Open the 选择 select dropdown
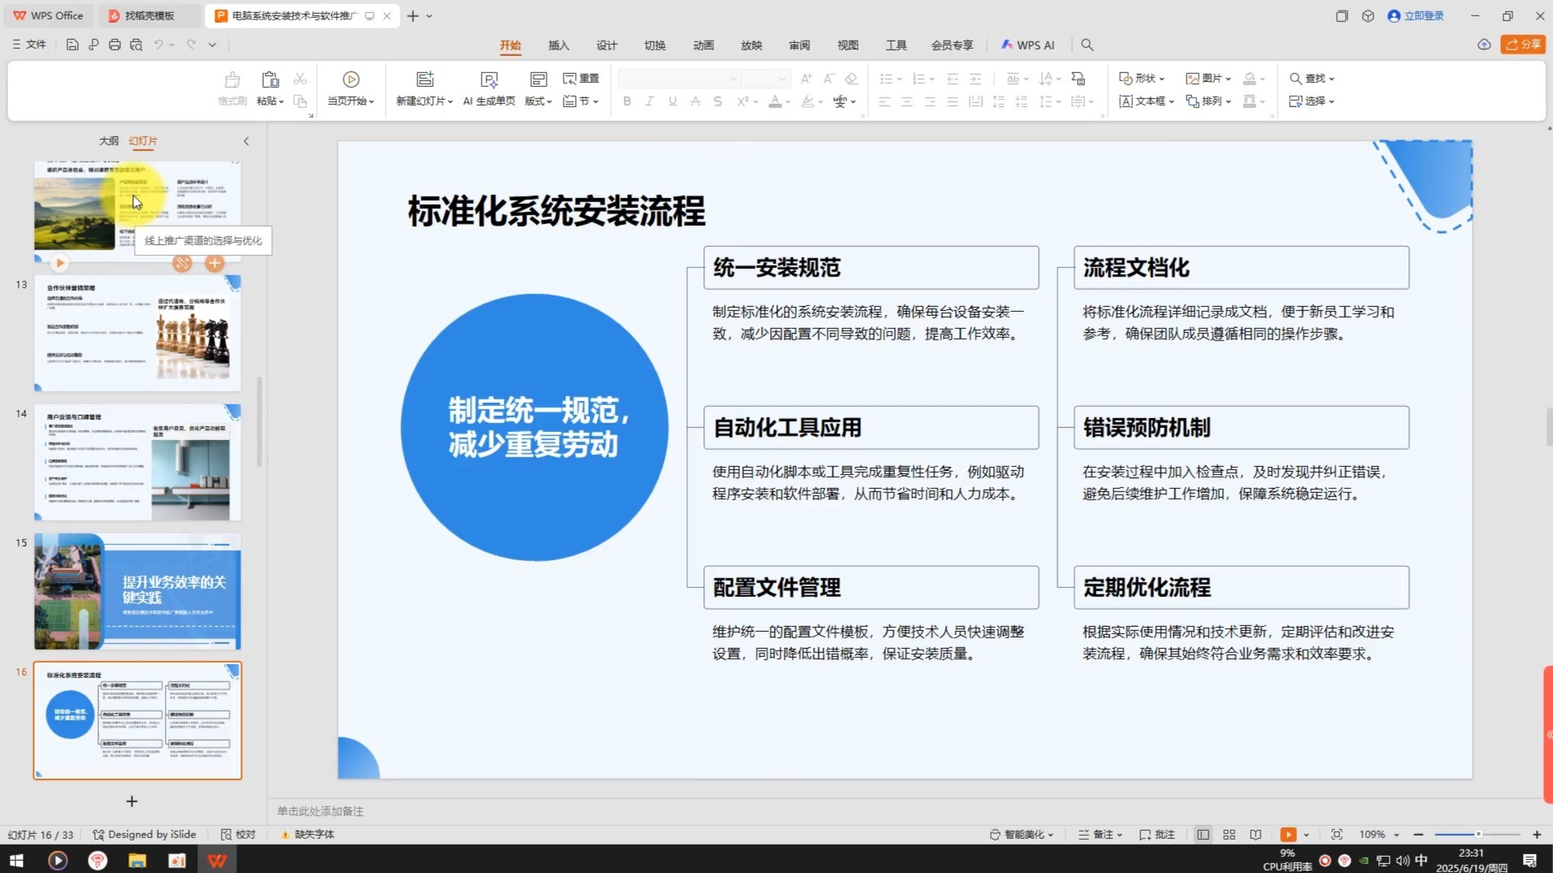This screenshot has height=873, width=1553. [1312, 102]
